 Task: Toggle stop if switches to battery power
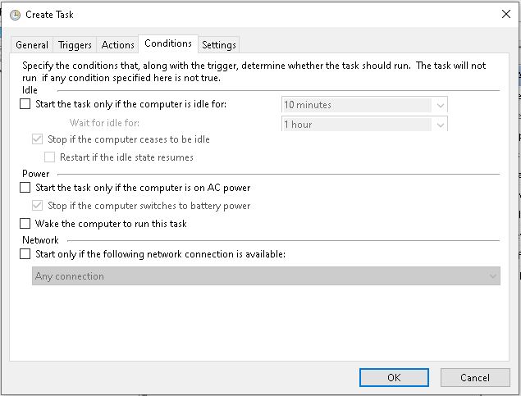pyautogui.click(x=37, y=206)
